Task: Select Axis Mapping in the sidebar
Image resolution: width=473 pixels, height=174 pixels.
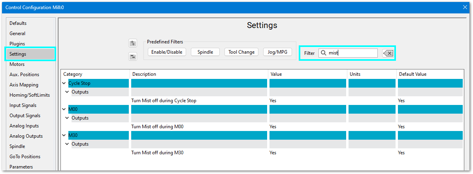Action: 24,85
